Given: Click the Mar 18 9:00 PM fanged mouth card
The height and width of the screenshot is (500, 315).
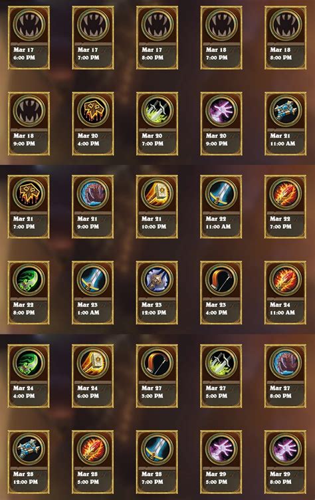Looking at the screenshot, I should click(29, 124).
